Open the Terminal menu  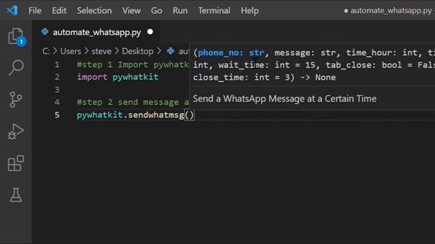(x=214, y=11)
